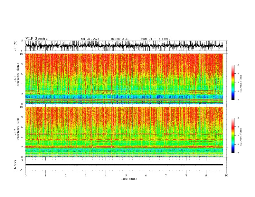Click the "10" tick on the time axis
The width and height of the screenshot is (255, 197).
click(226, 175)
